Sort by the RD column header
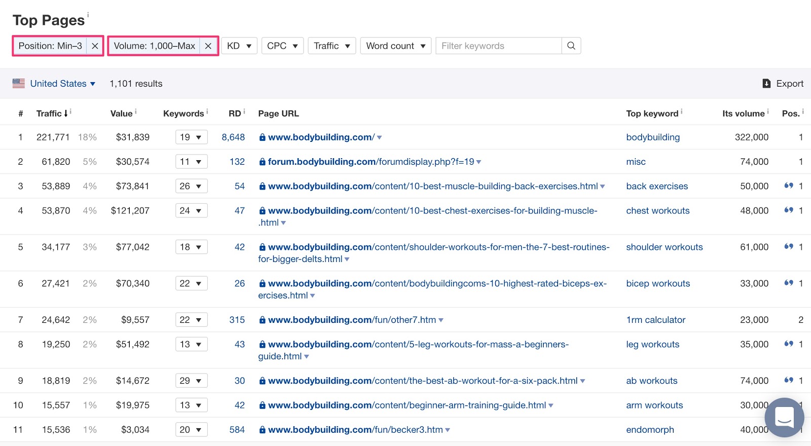This screenshot has height=446, width=811. coord(235,114)
